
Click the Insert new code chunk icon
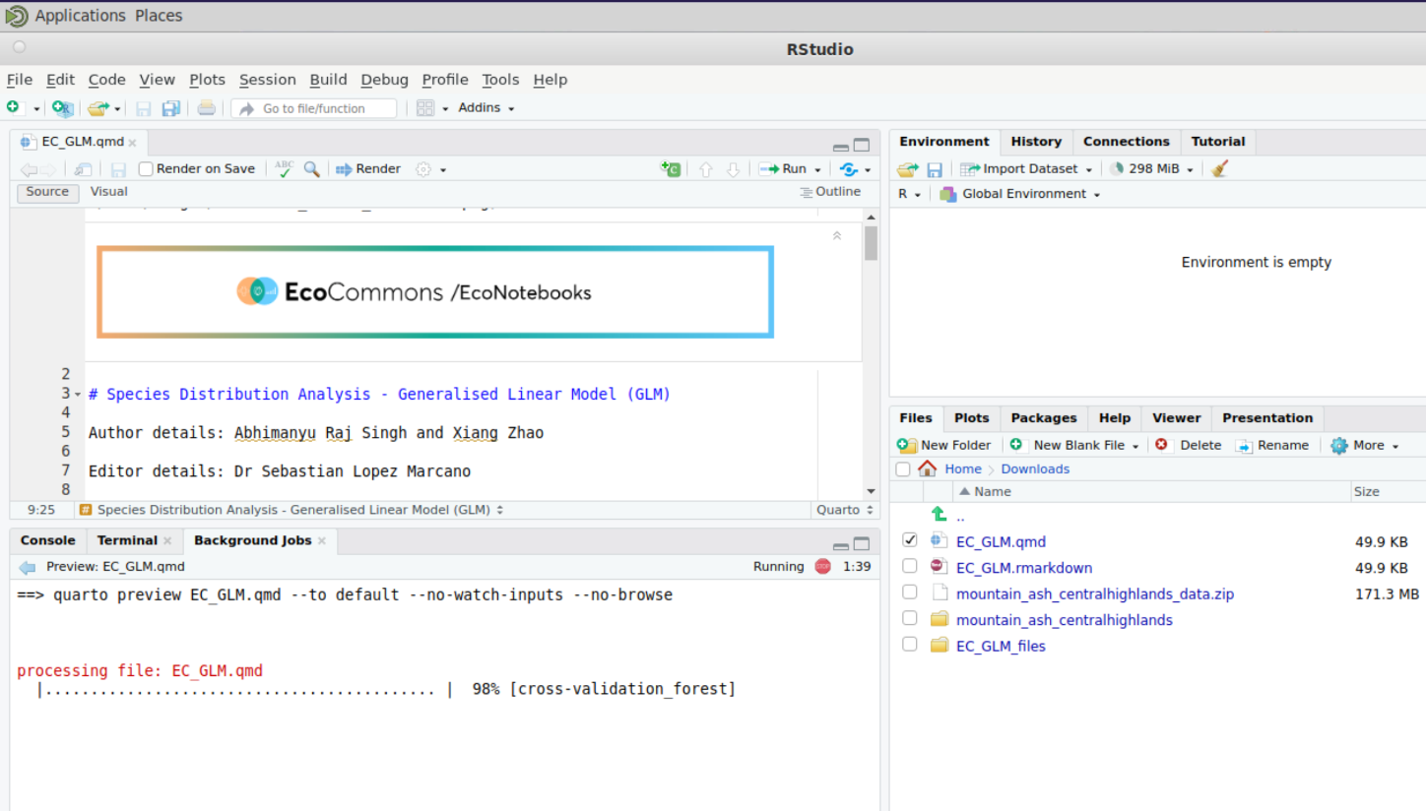click(671, 169)
